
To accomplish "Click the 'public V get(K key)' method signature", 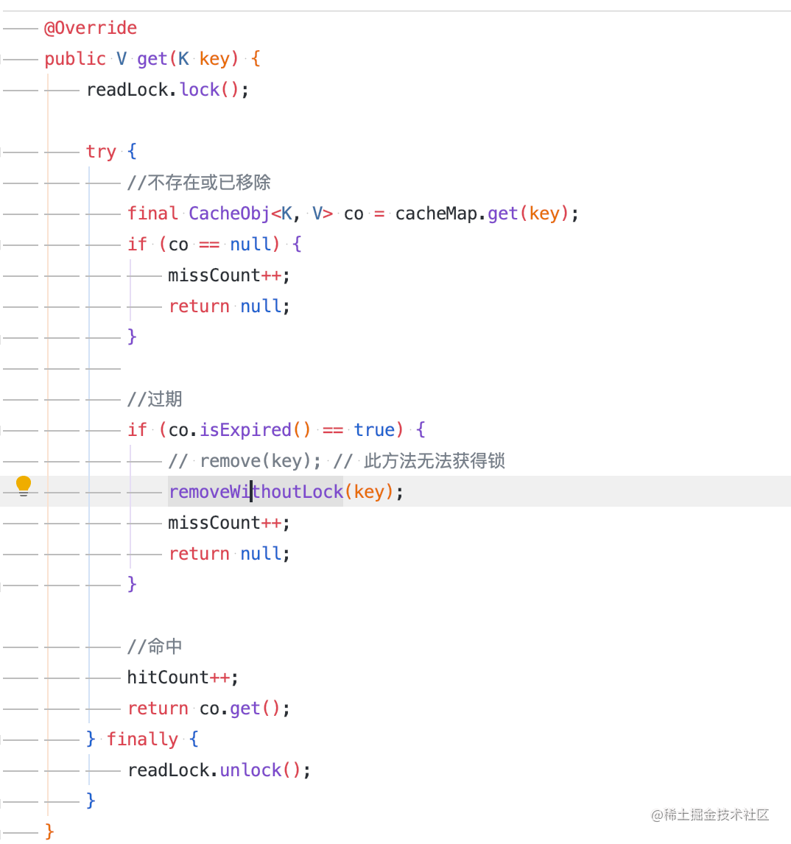I will (141, 59).
